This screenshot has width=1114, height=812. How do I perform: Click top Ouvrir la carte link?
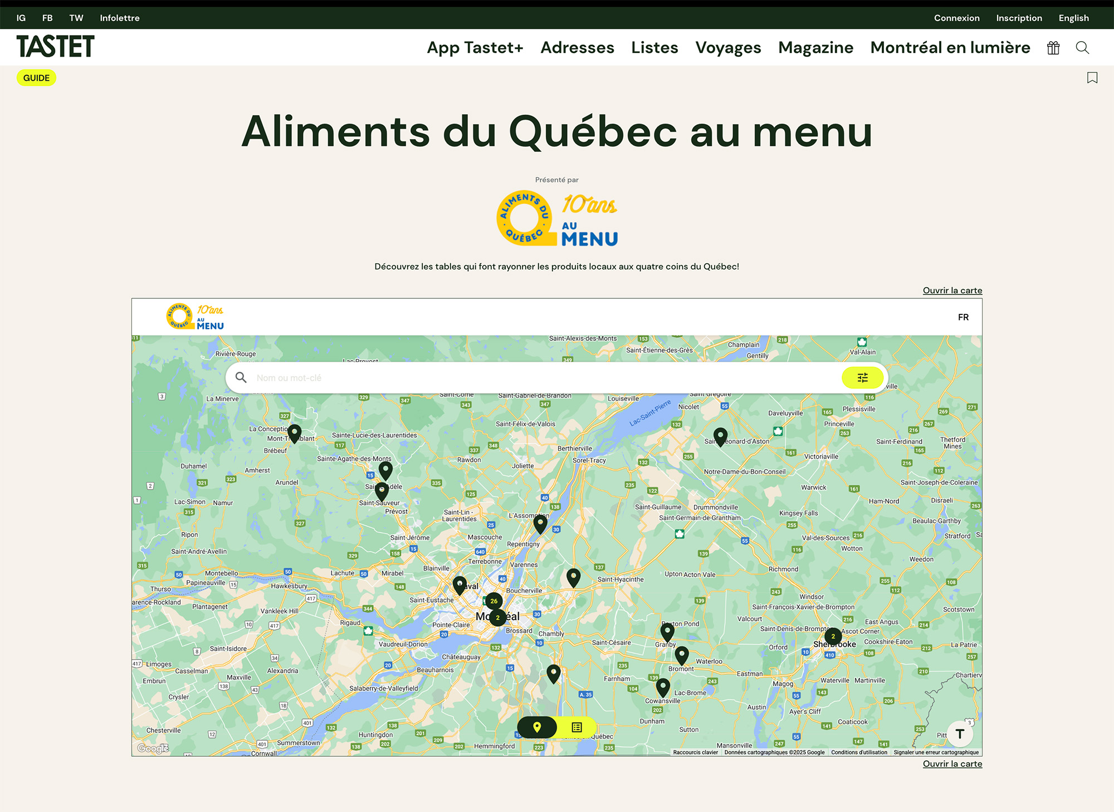[952, 291]
